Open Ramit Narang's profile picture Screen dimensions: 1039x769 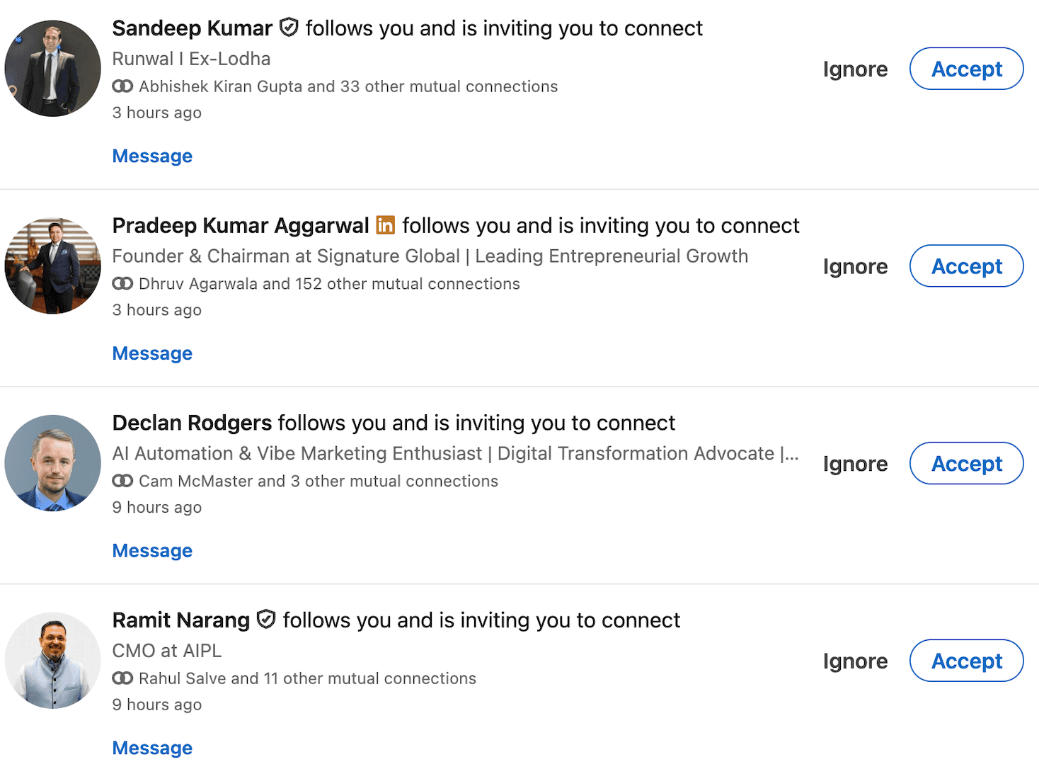coord(52,661)
